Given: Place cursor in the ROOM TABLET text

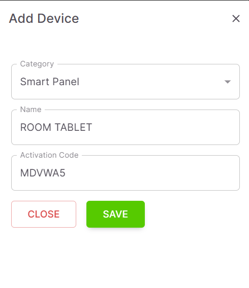Looking at the screenshot, I should [56, 127].
